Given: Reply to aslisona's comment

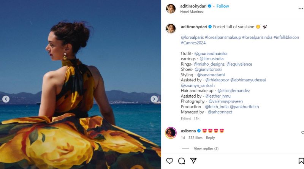Looking at the screenshot, I should (210, 138).
